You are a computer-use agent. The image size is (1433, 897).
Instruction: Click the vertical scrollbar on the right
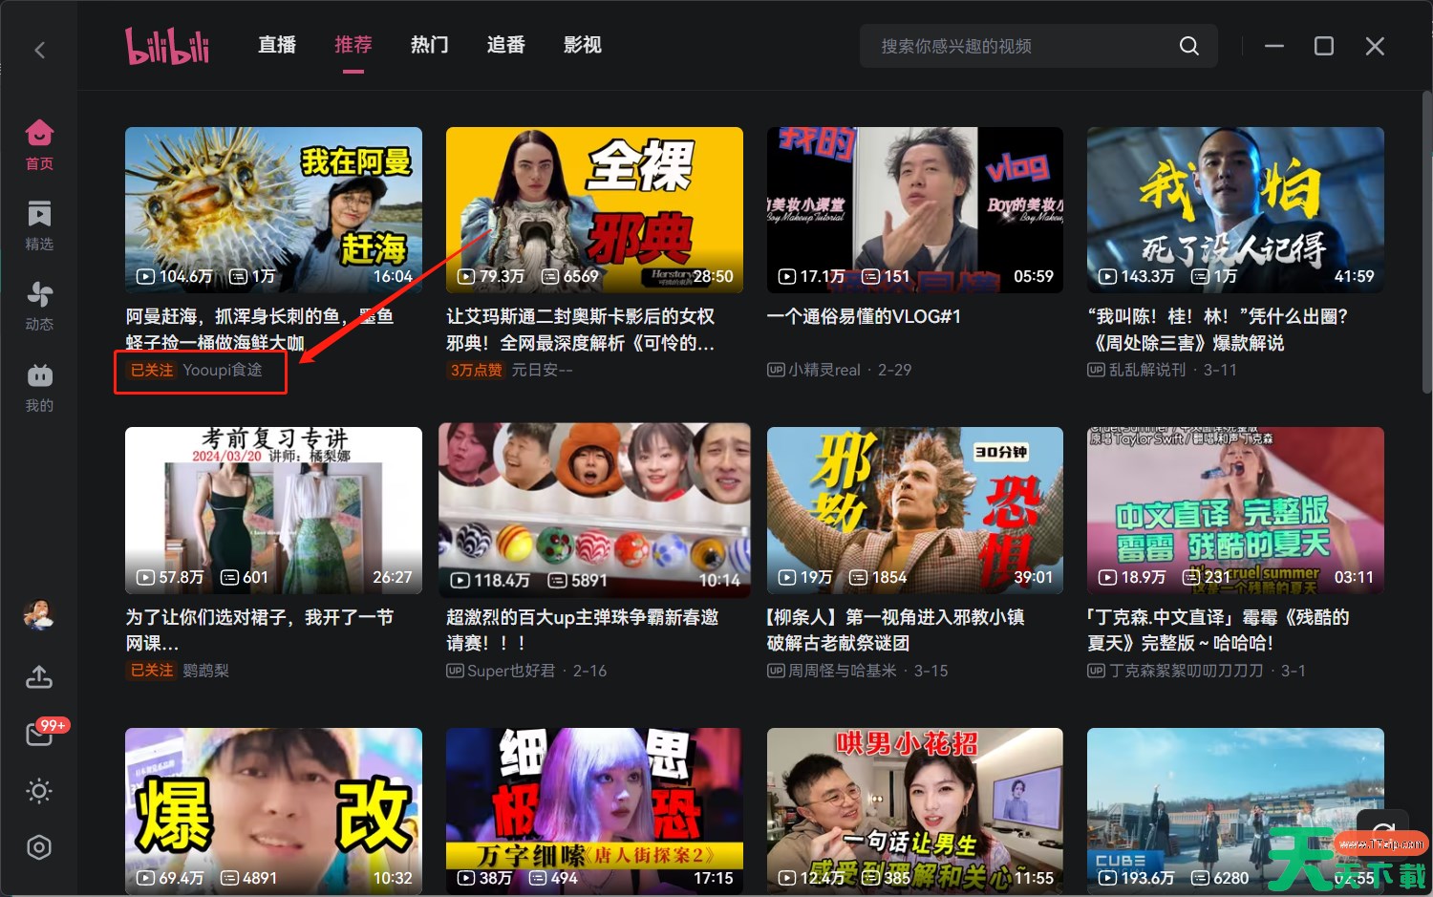coord(1426,241)
